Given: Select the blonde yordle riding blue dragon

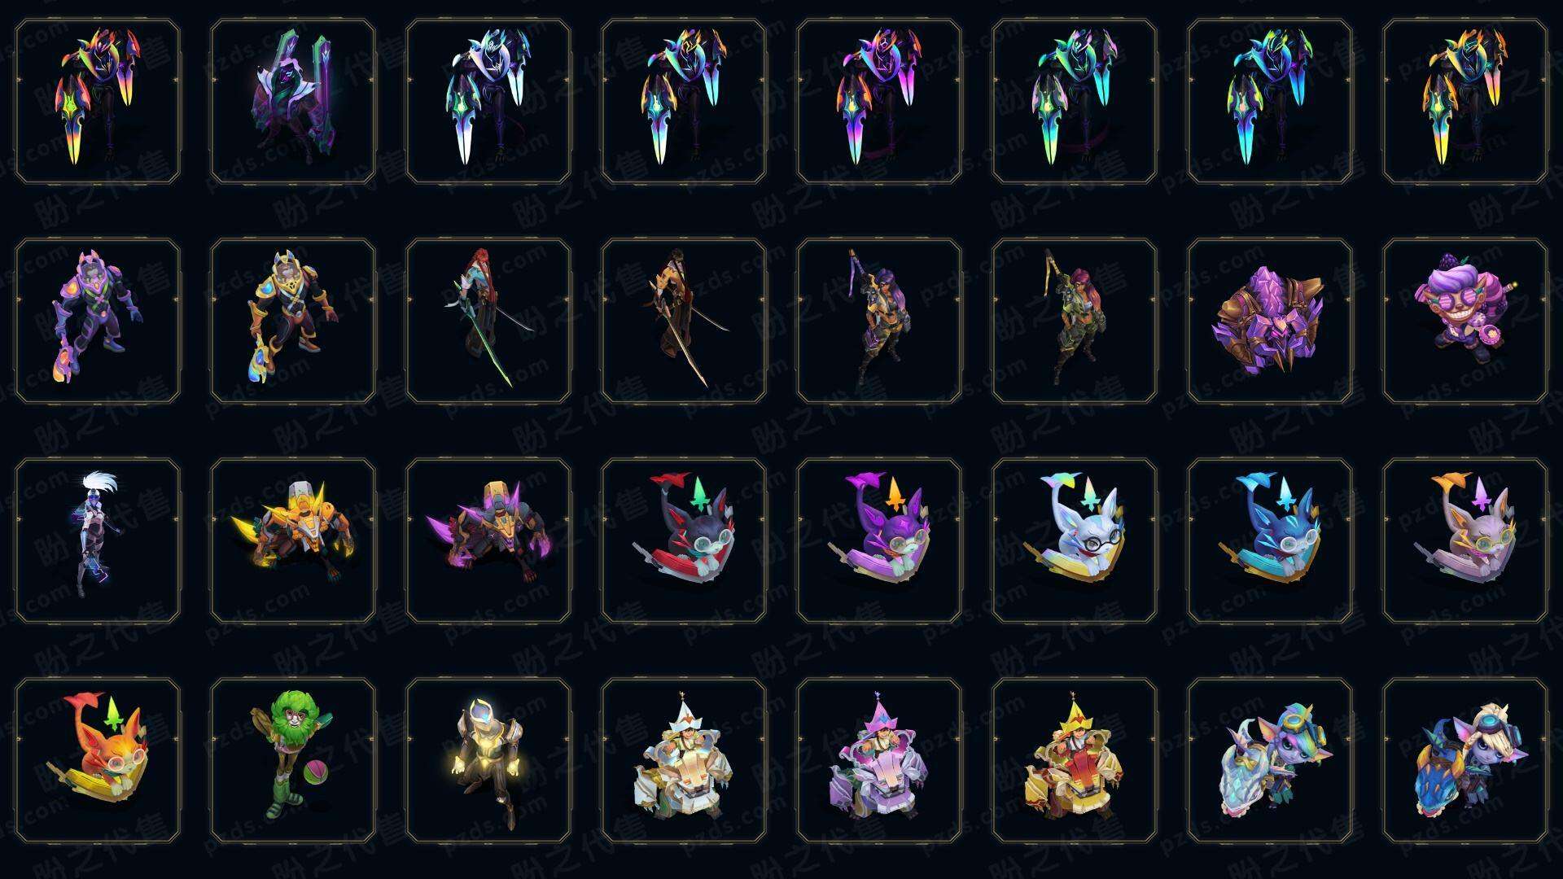Looking at the screenshot, I should (x=1465, y=760).
